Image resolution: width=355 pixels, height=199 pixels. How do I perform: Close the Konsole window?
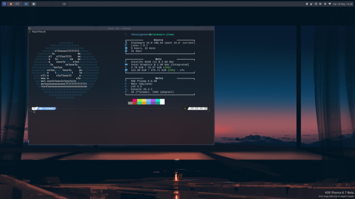pyautogui.click(x=212, y=28)
